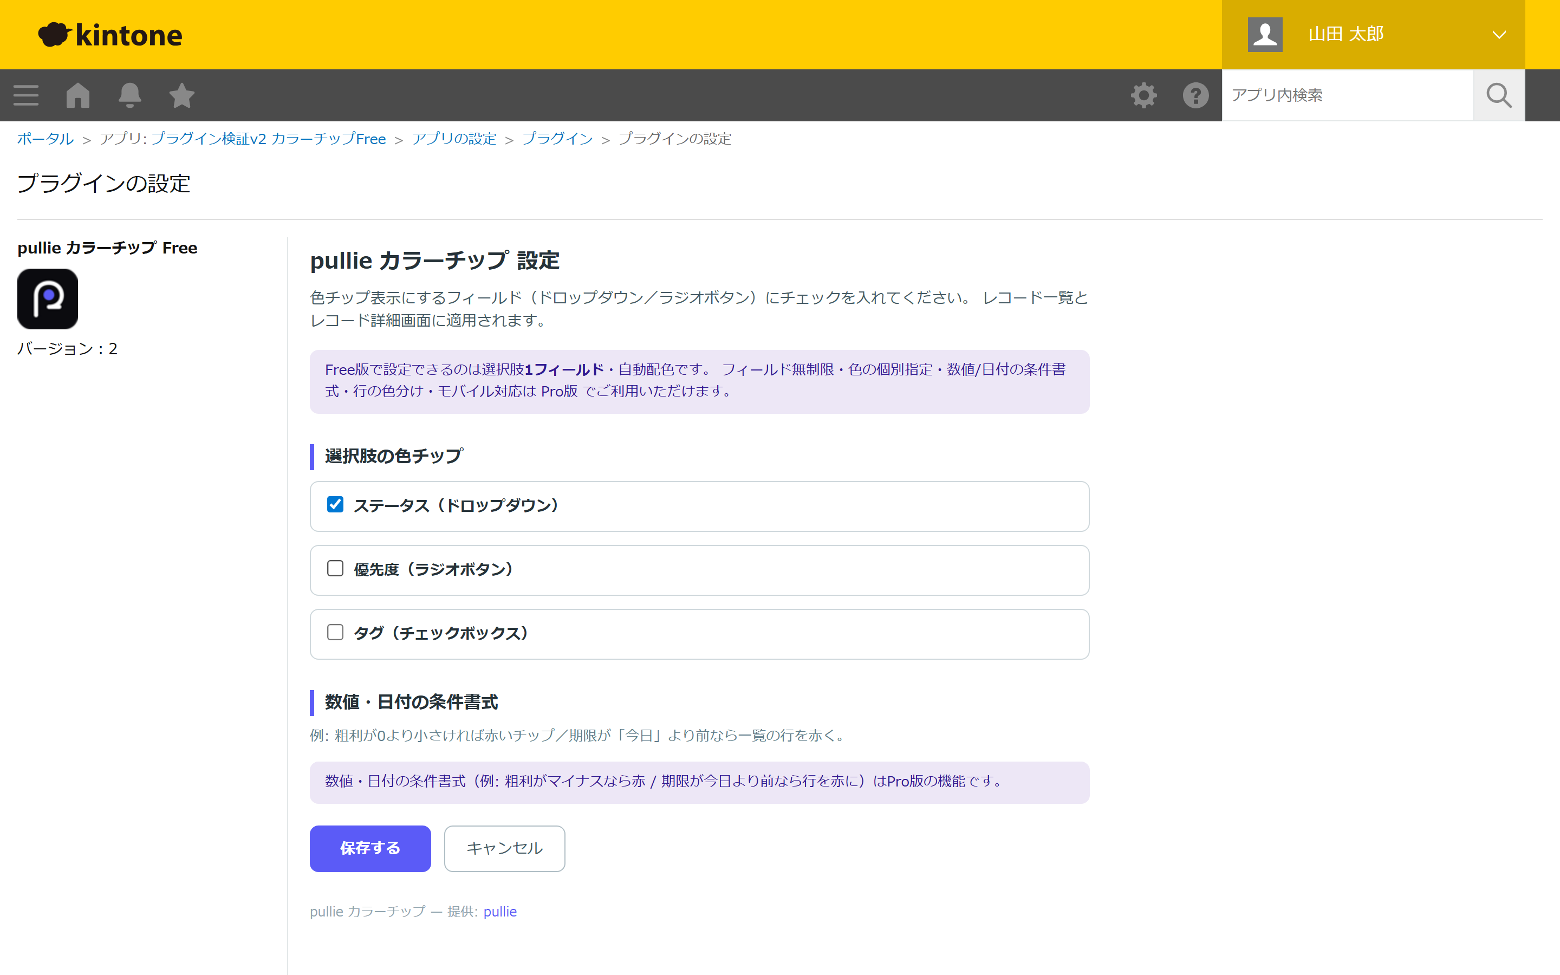The height and width of the screenshot is (975, 1560).
Task: Click the user avatar icon
Action: [1265, 34]
